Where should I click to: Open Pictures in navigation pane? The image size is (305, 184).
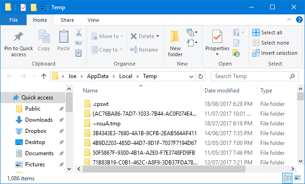coord(30,164)
